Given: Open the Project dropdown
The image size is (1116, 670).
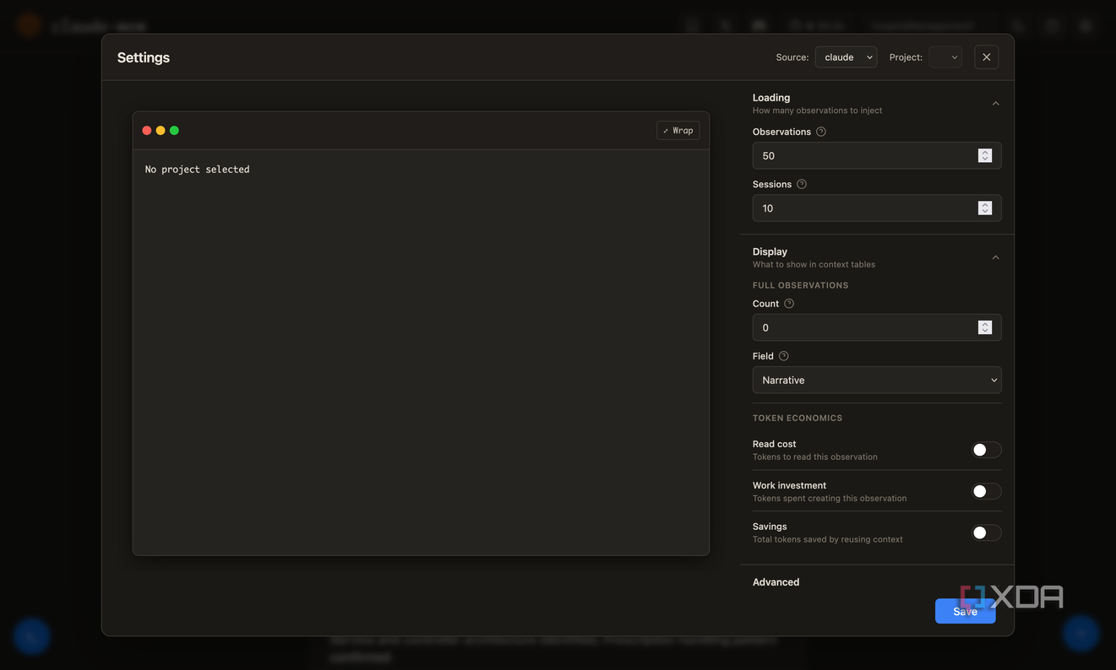Looking at the screenshot, I should (x=945, y=57).
